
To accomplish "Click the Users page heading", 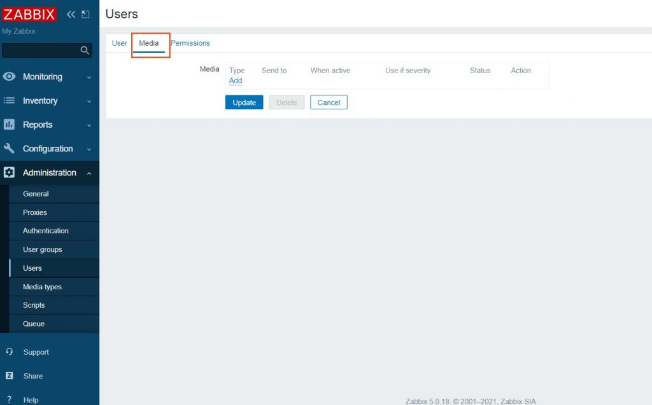I will coord(122,14).
